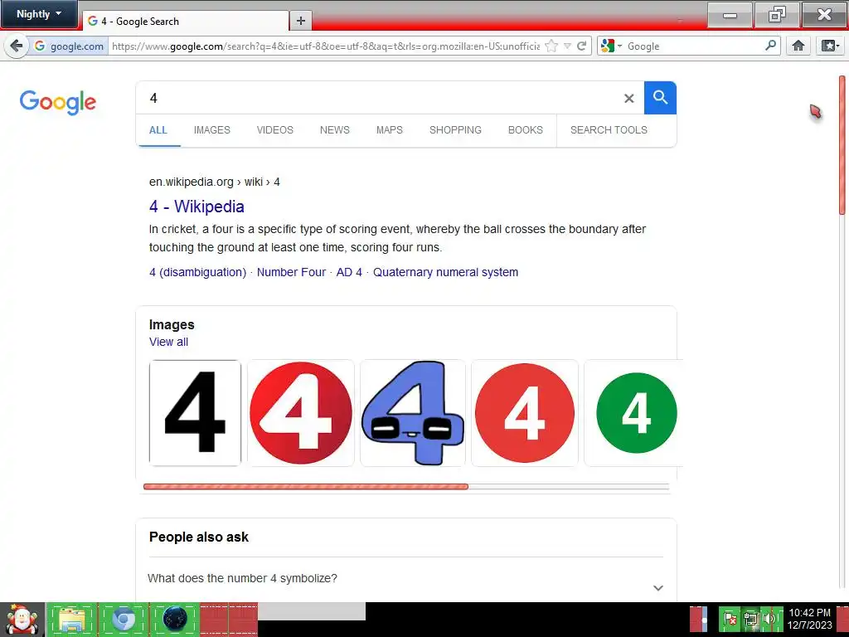This screenshot has height=637, width=849.
Task: Open the black number 4 image
Action: click(195, 413)
